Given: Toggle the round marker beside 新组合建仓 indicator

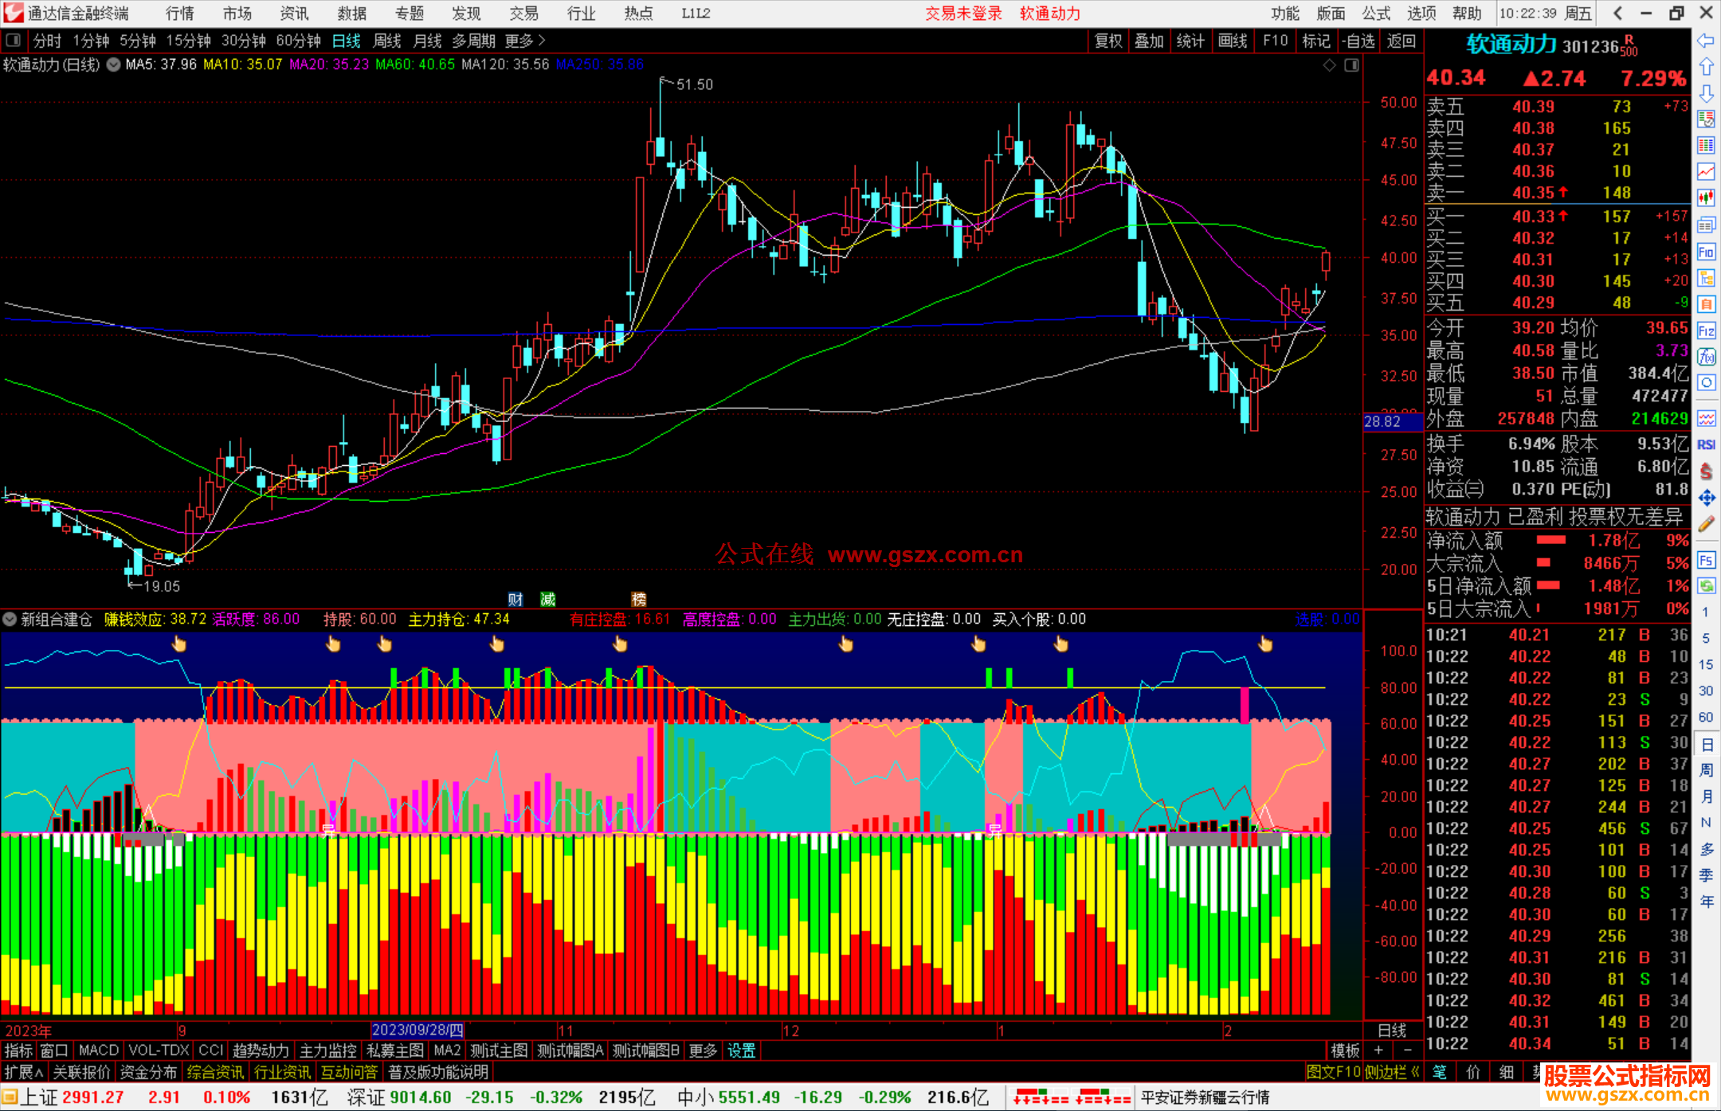Looking at the screenshot, I should click(10, 619).
